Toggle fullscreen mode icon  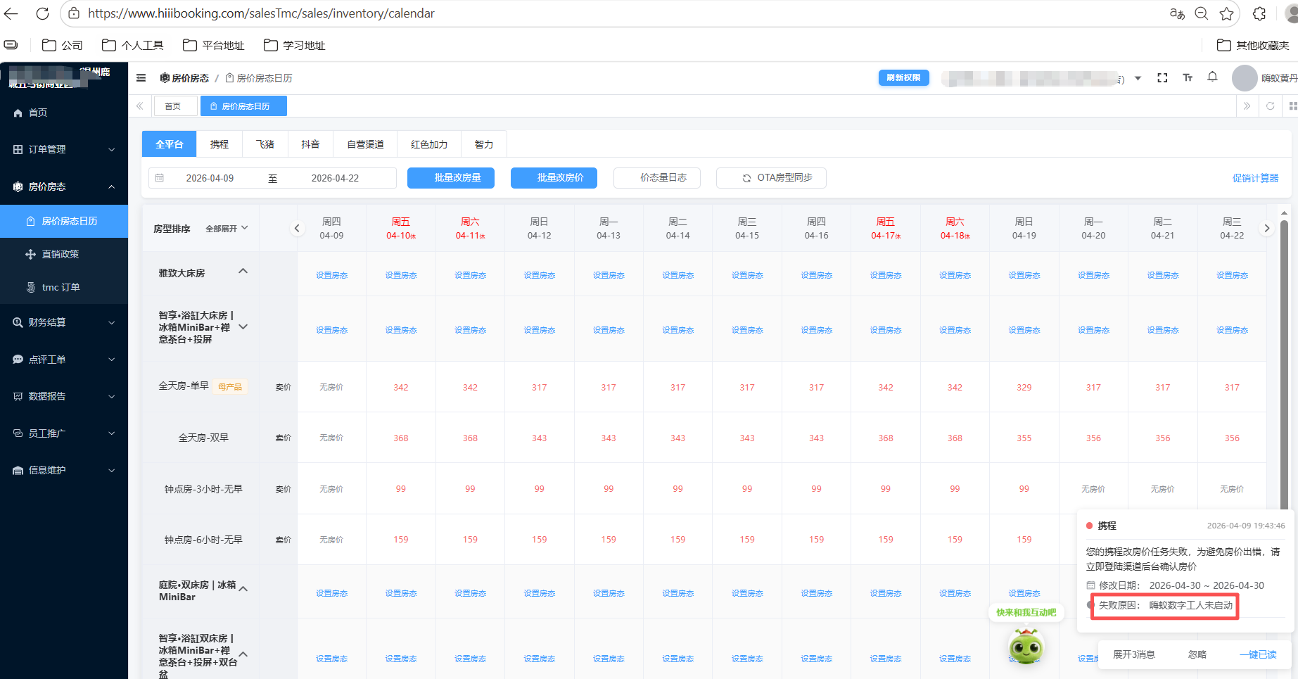click(x=1162, y=78)
